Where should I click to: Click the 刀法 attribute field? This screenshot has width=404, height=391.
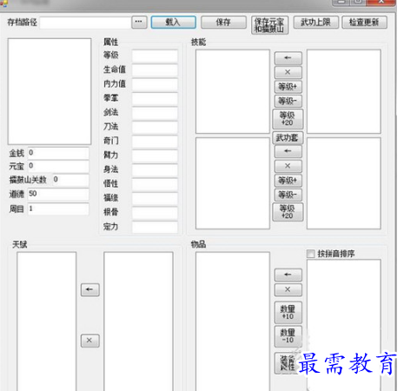[x=155, y=127]
